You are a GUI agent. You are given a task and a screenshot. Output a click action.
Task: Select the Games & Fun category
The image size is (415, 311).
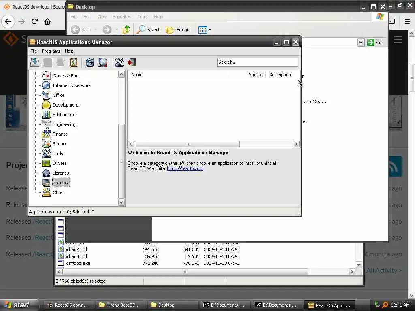pos(65,76)
